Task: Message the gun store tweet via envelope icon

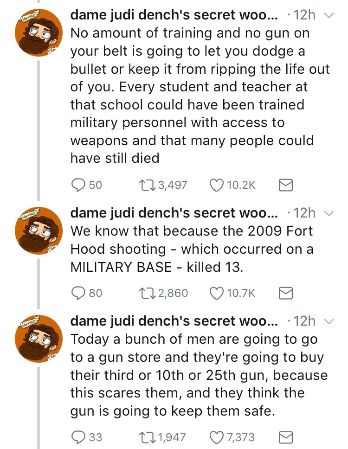Action: click(284, 437)
